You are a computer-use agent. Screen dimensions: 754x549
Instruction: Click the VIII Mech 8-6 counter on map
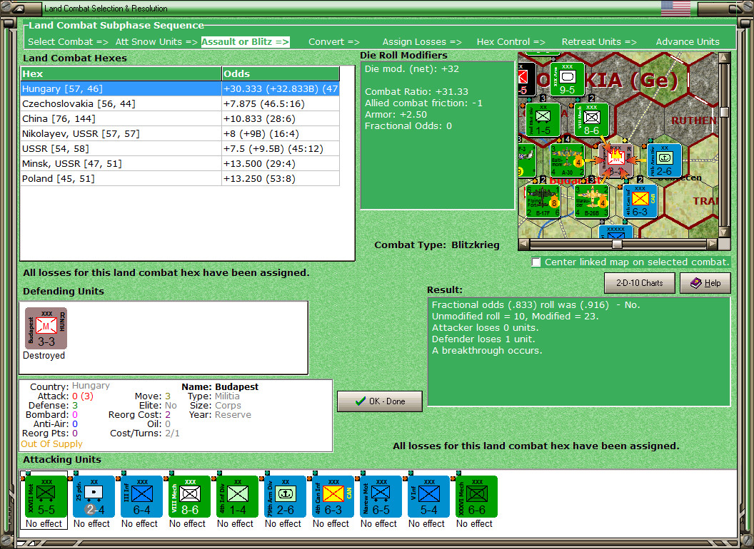point(591,120)
